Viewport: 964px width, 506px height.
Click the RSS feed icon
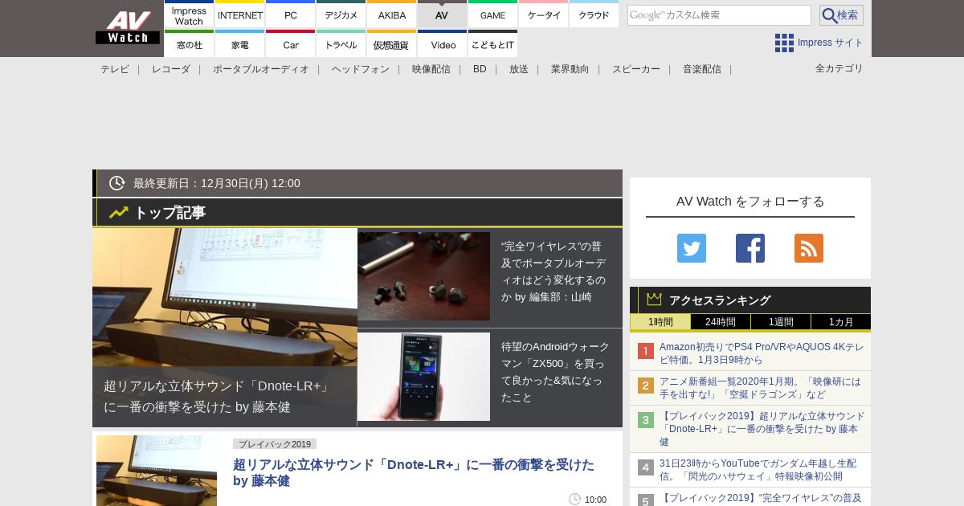coord(809,248)
